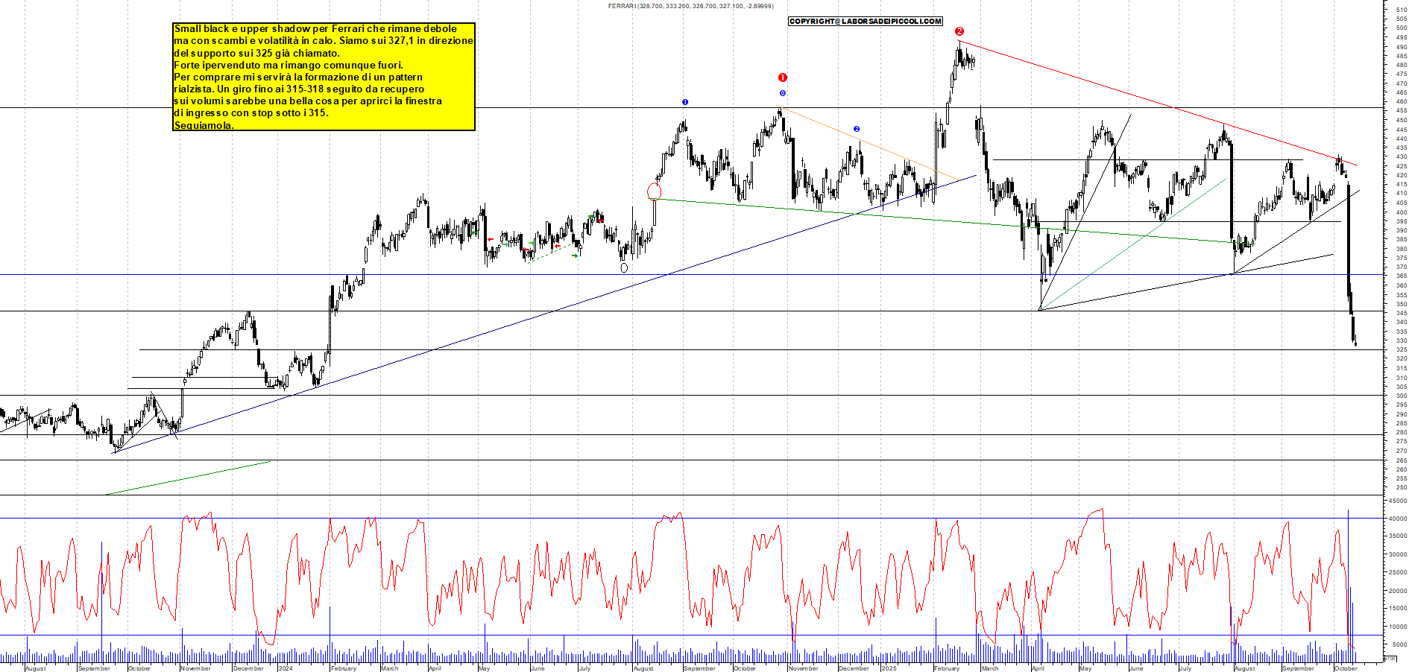Select the dashed green support line
The width and height of the screenshot is (1409, 672).
point(552,251)
